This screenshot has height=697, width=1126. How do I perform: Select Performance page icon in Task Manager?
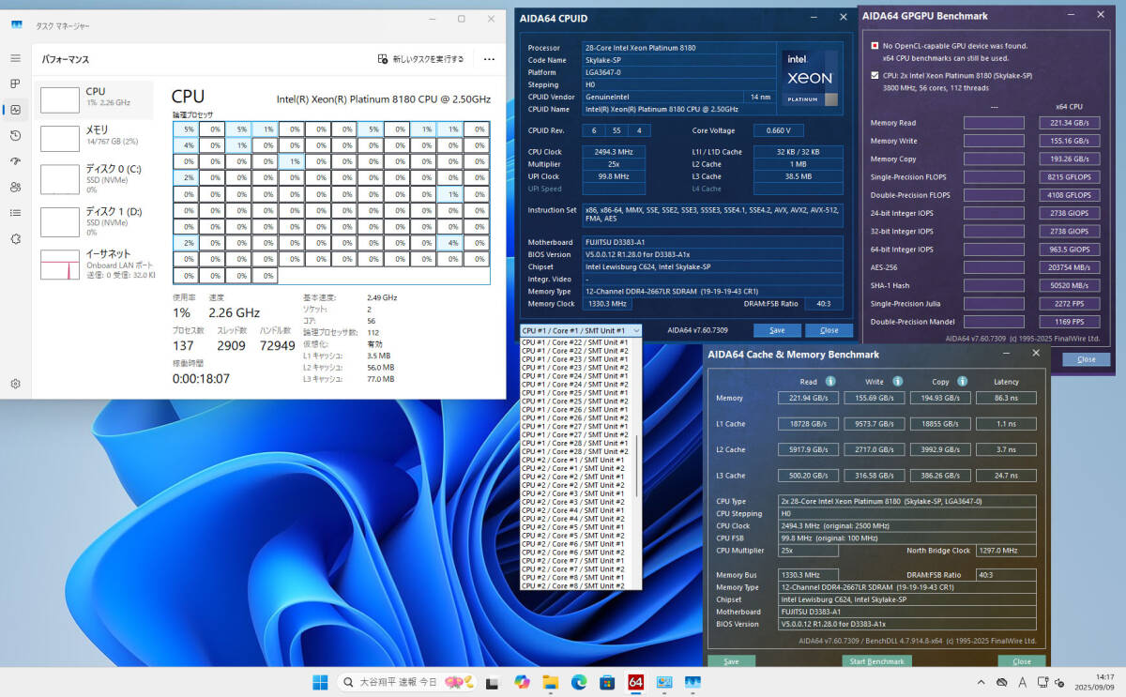[x=15, y=110]
